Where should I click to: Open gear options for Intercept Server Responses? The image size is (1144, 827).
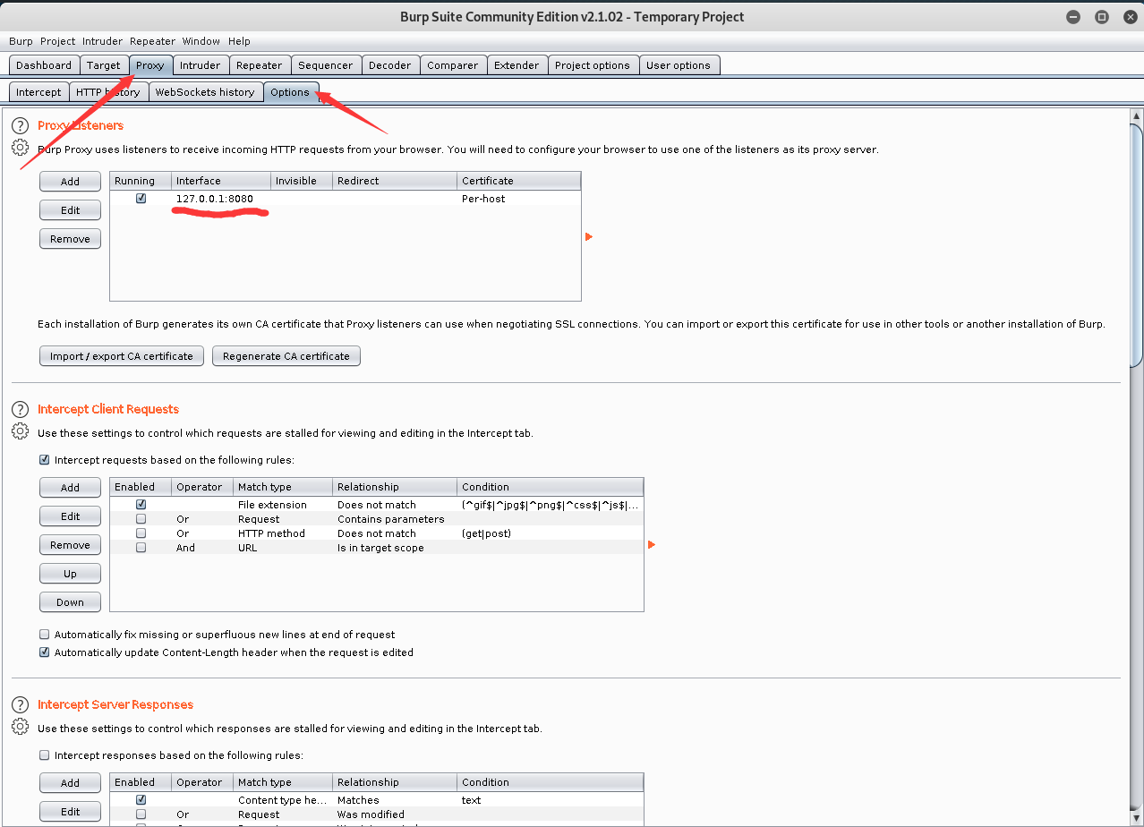point(20,727)
